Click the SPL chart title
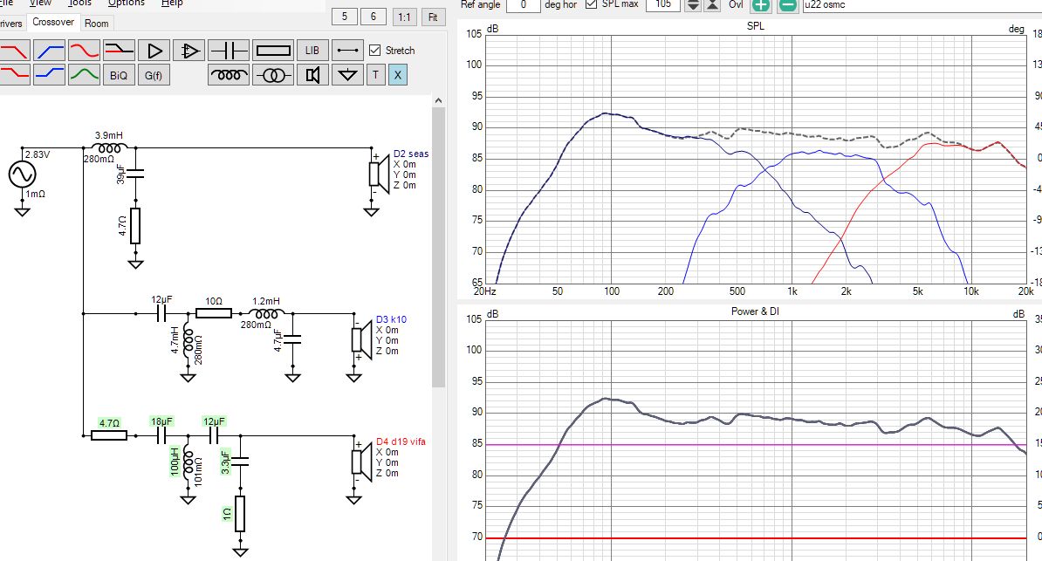The width and height of the screenshot is (1042, 561). pyautogui.click(x=756, y=26)
